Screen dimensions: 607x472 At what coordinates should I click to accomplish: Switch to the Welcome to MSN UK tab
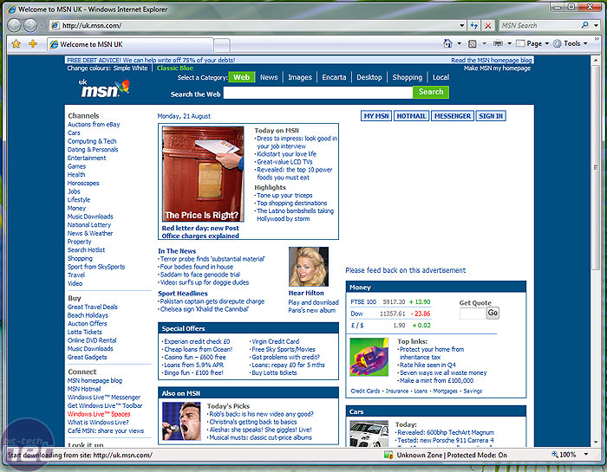point(130,44)
